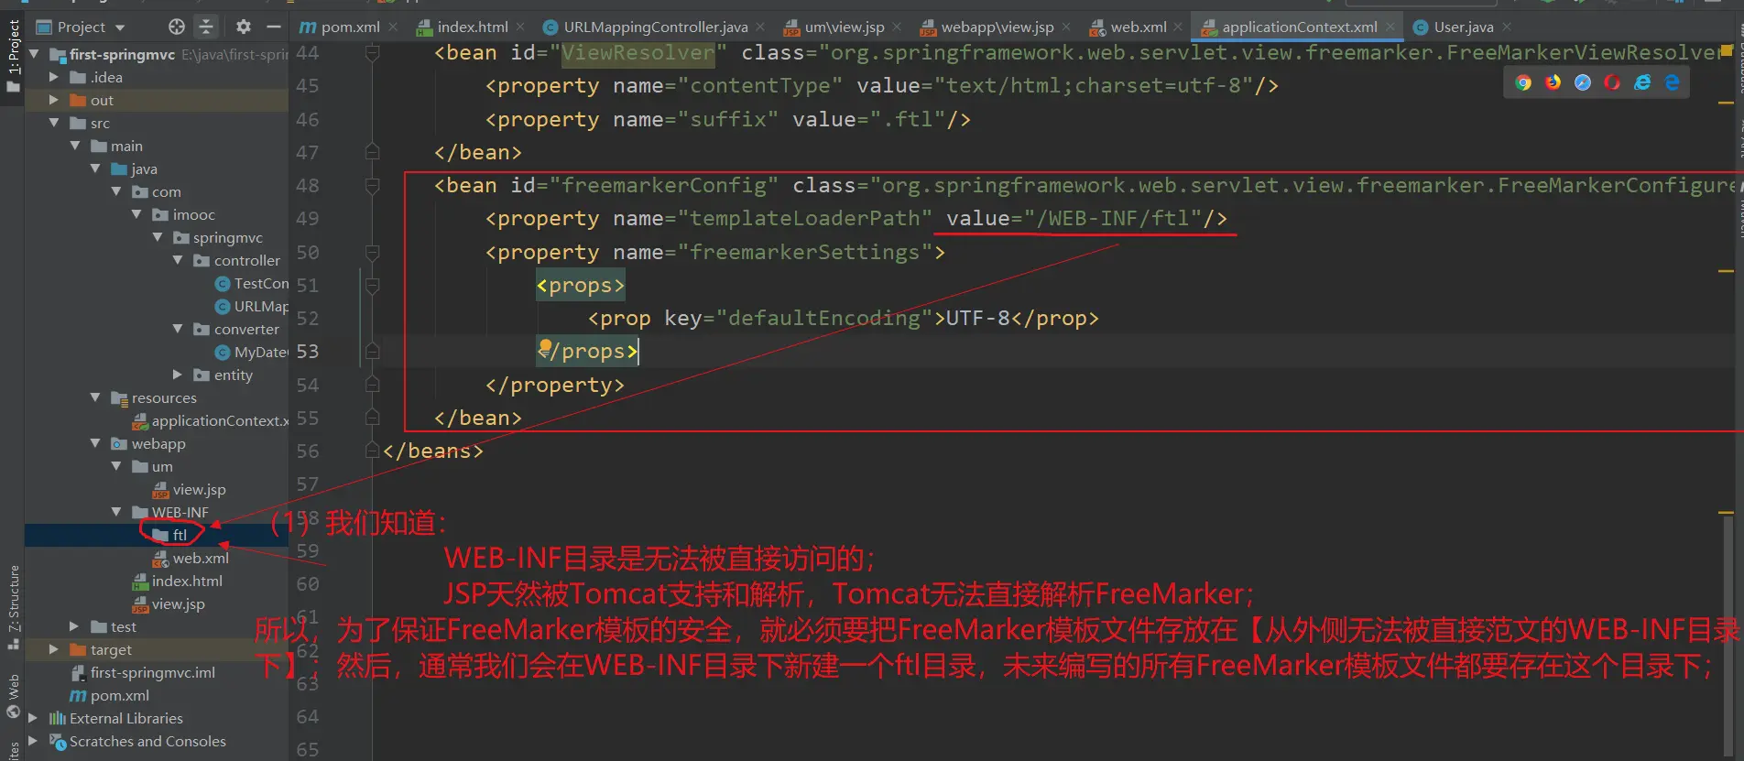Close the pom.xml editor tab
The image size is (1744, 761).
tap(393, 27)
